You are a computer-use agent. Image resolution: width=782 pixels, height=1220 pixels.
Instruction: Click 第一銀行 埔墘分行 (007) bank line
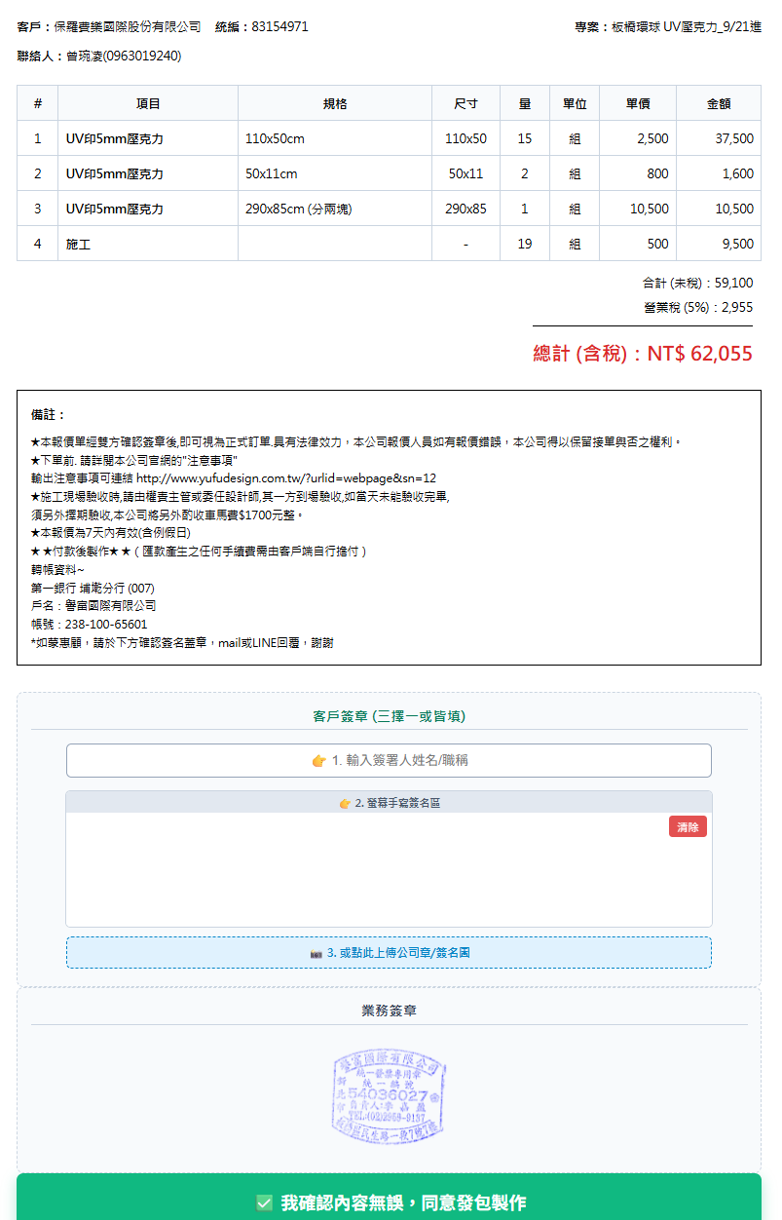pos(93,588)
